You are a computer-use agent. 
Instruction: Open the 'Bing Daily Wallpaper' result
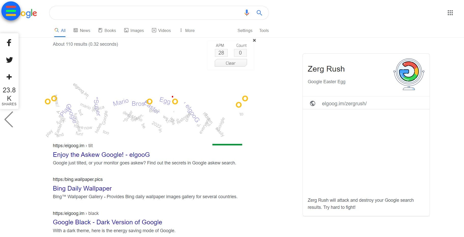tap(82, 188)
